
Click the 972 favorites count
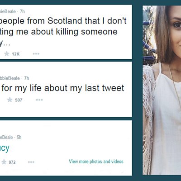coord(12,162)
